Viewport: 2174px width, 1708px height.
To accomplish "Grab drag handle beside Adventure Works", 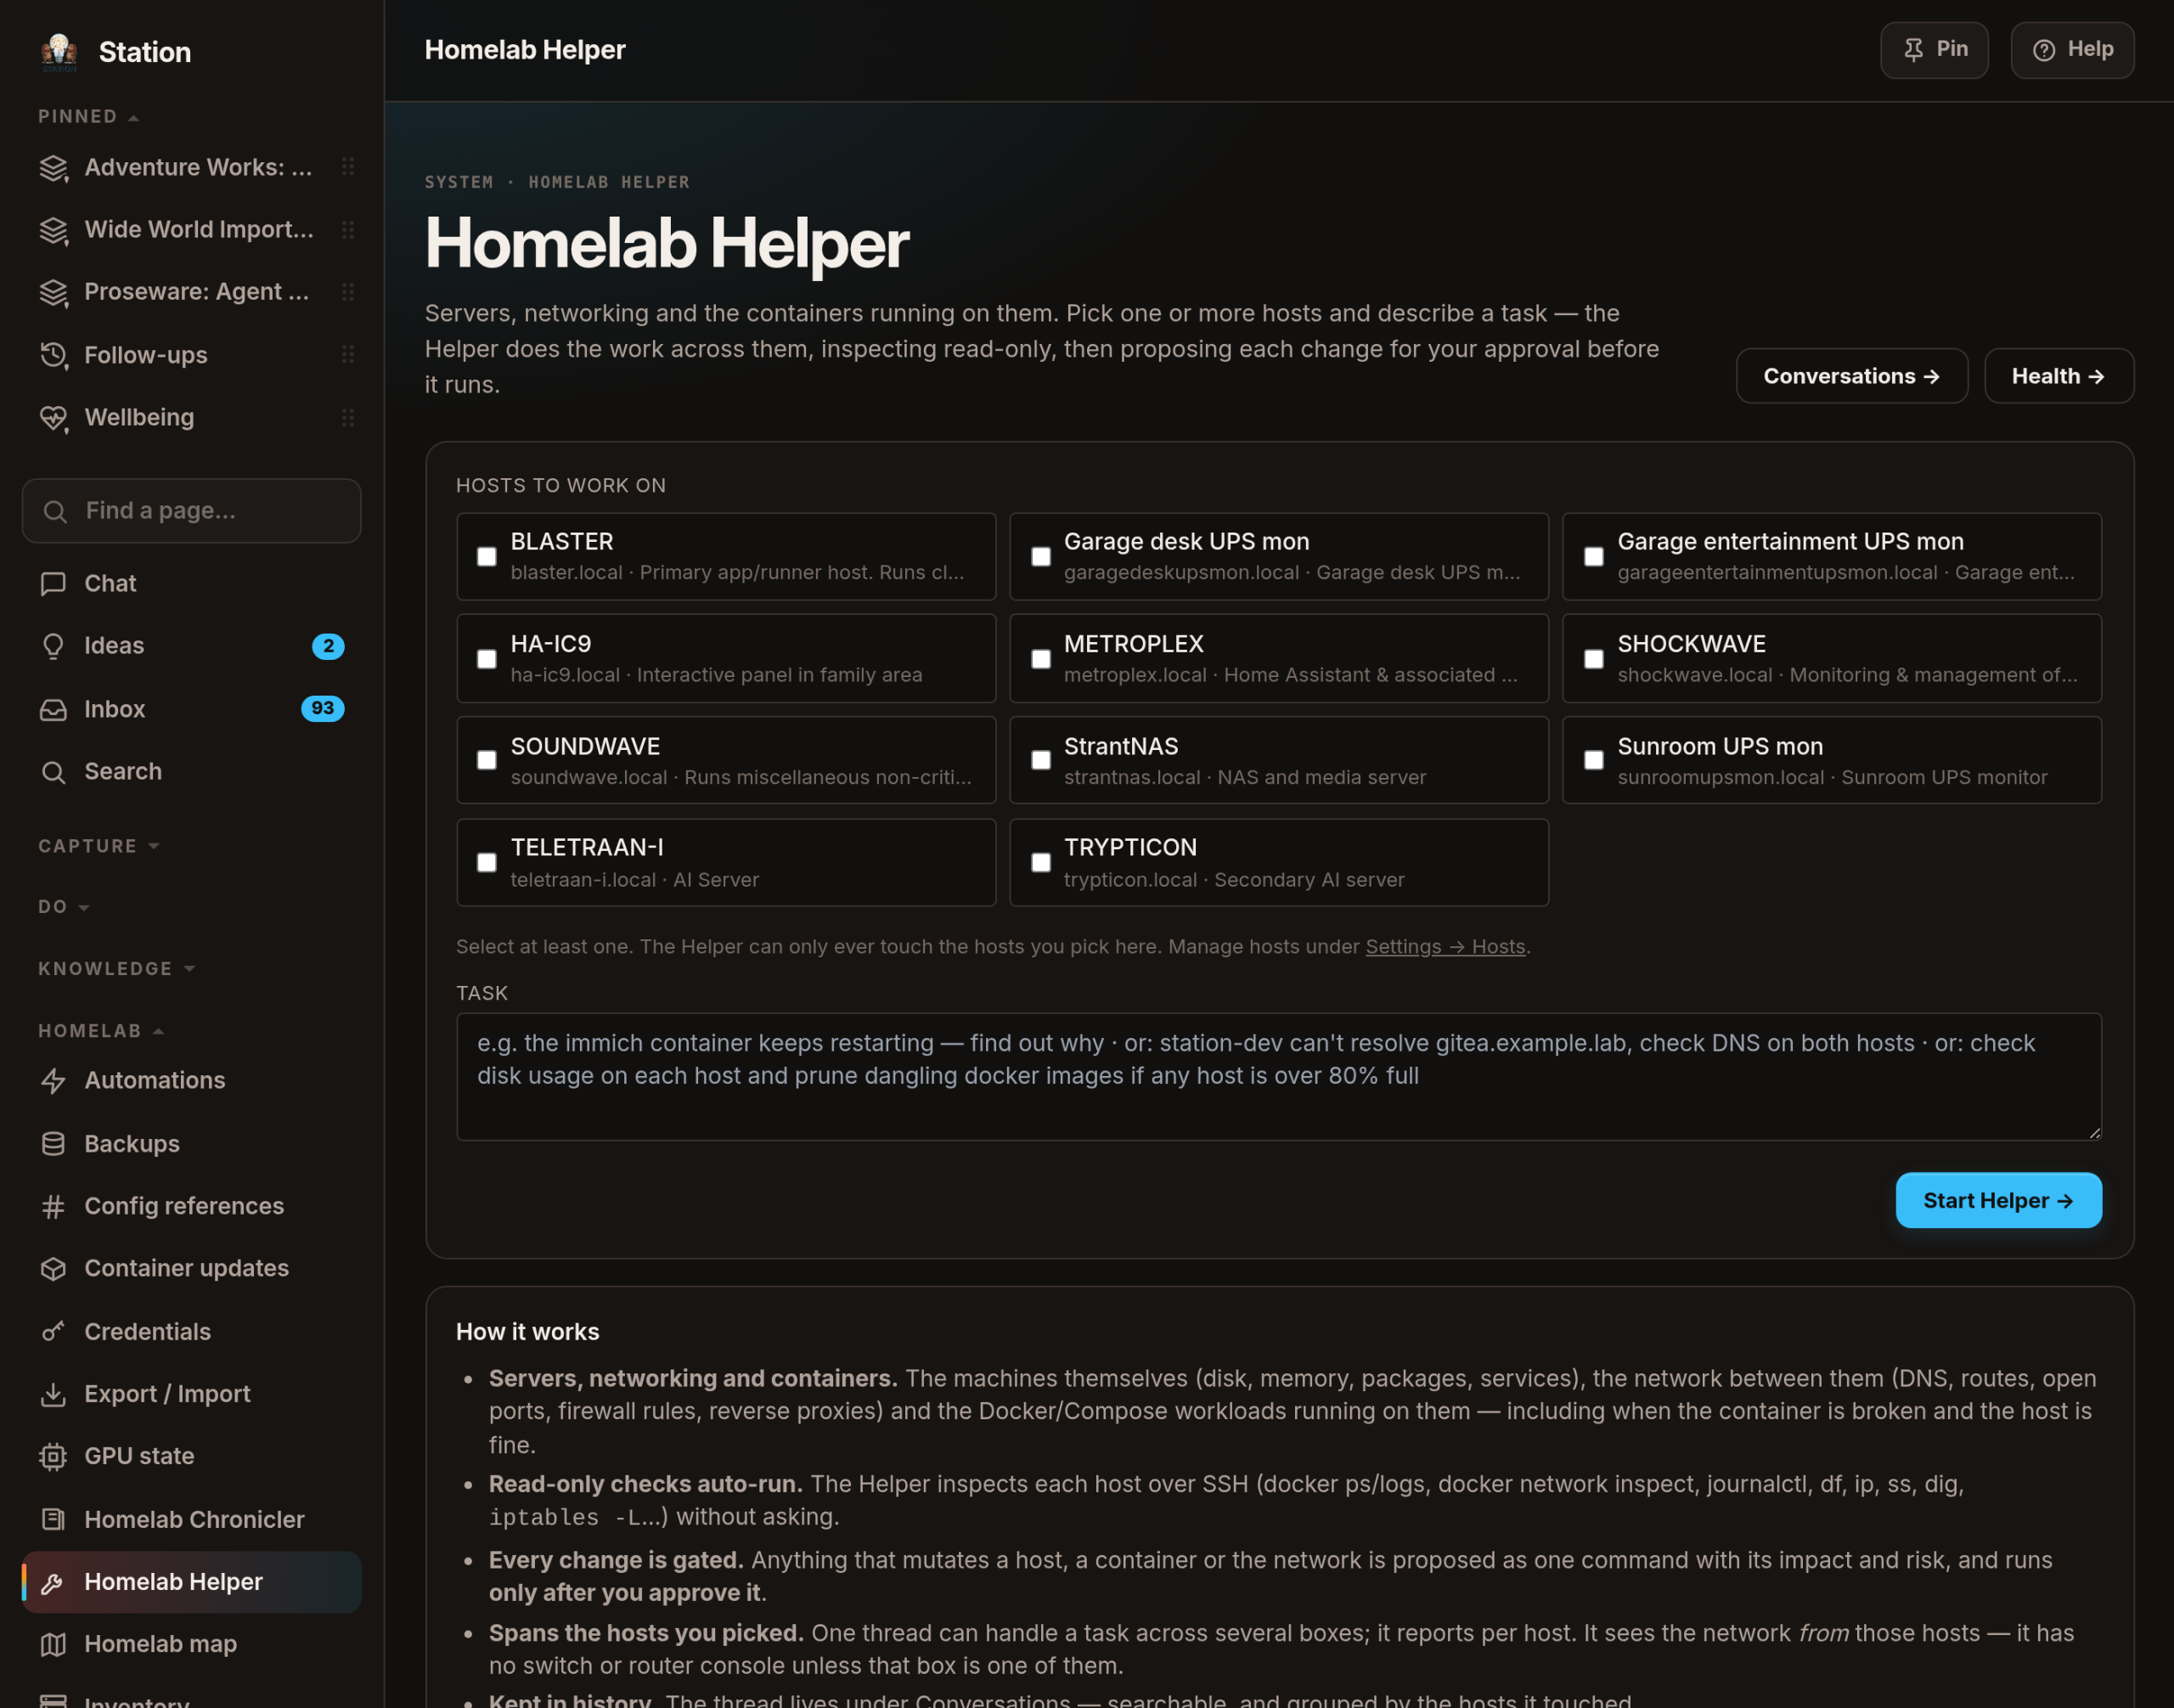I will [348, 167].
